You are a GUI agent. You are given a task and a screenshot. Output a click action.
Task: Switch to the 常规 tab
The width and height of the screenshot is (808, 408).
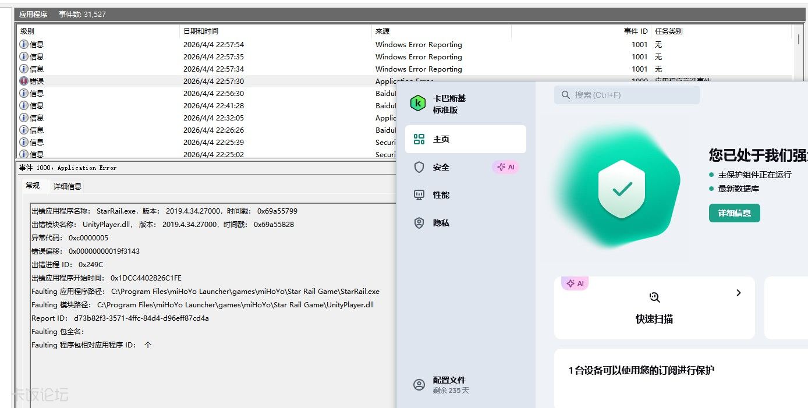pos(33,186)
